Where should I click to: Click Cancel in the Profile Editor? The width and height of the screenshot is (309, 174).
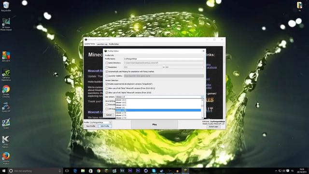click(x=109, y=115)
